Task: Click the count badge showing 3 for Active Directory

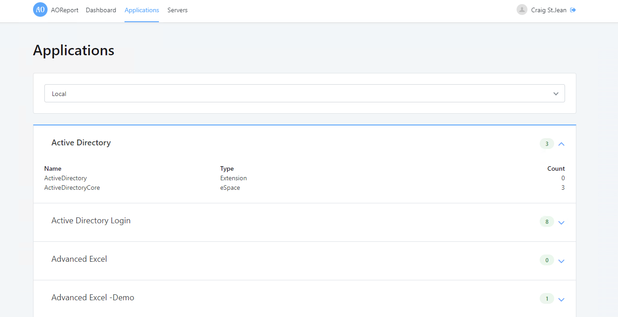Action: pyautogui.click(x=546, y=143)
